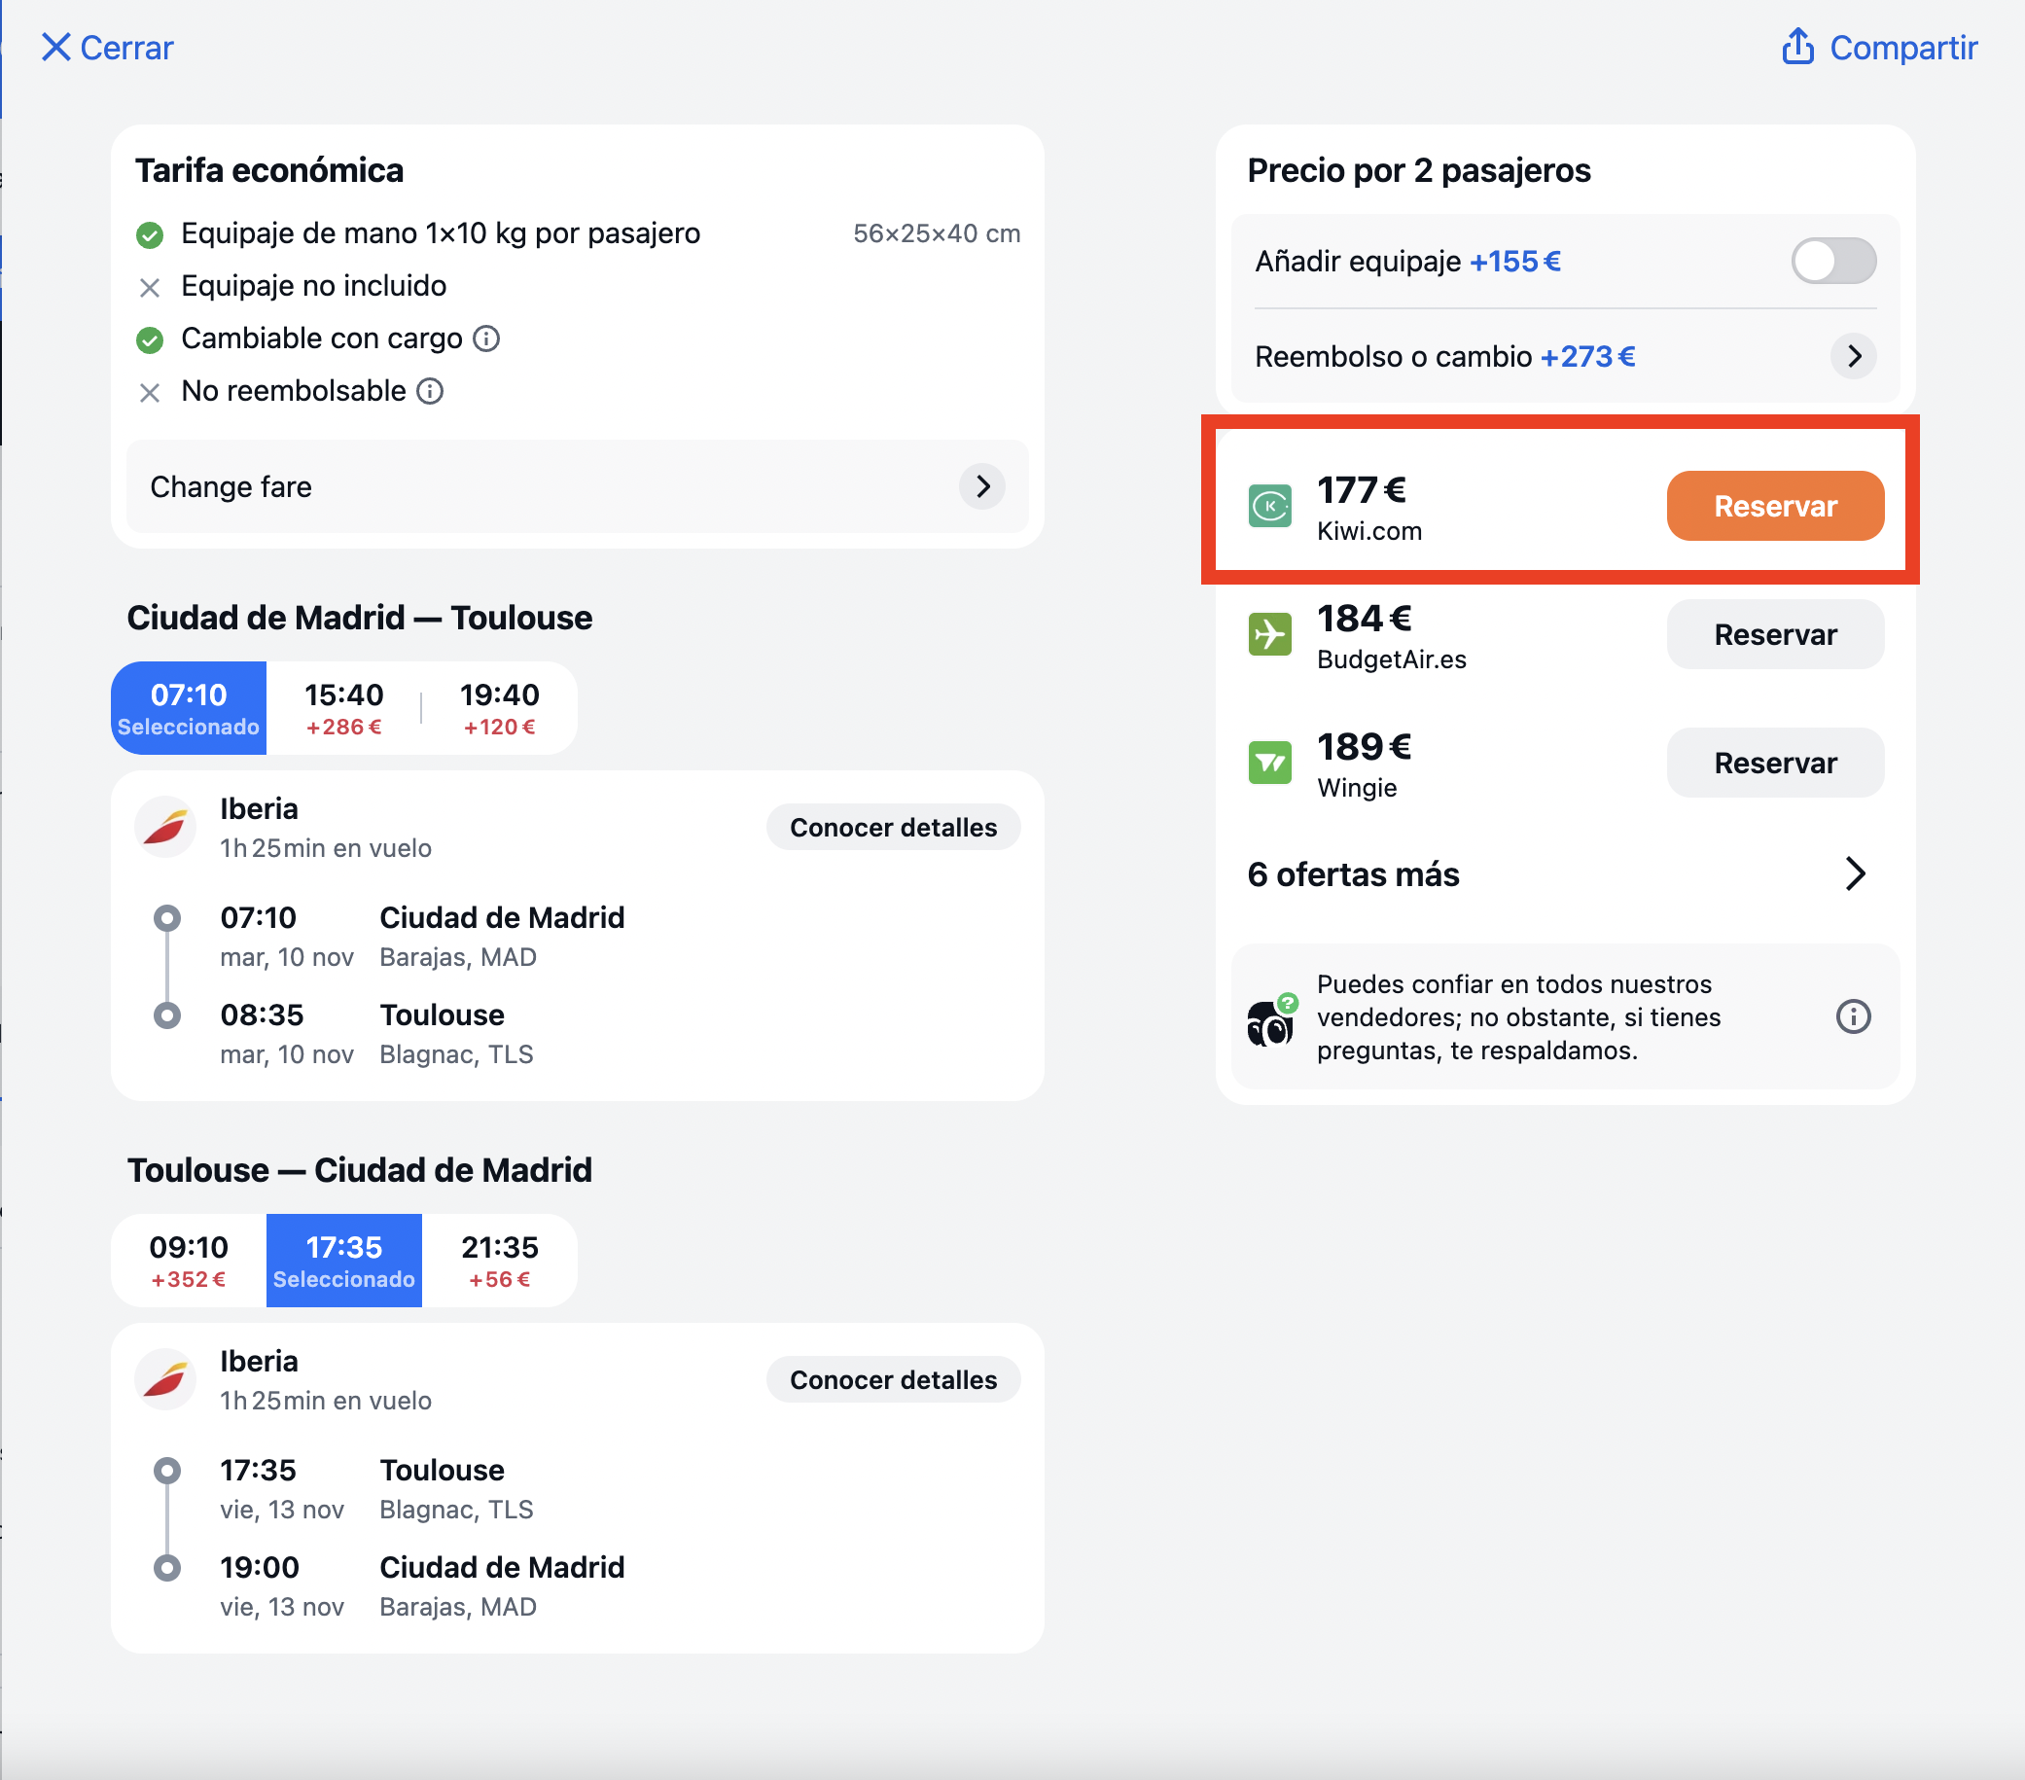Screen dimensions: 2025x1780
Task: Click info icon in trusted sellers notice
Action: pos(1853,1016)
